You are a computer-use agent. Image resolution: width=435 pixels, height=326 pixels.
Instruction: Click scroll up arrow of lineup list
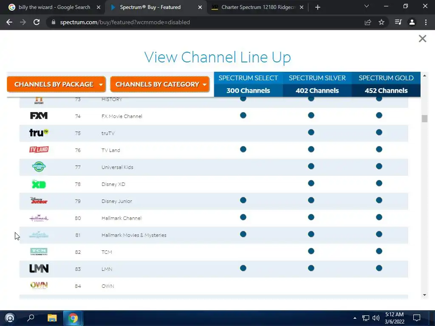coord(424,76)
